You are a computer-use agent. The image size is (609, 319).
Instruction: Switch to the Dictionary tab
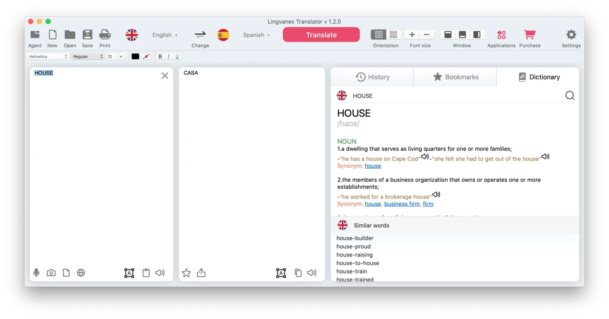538,77
